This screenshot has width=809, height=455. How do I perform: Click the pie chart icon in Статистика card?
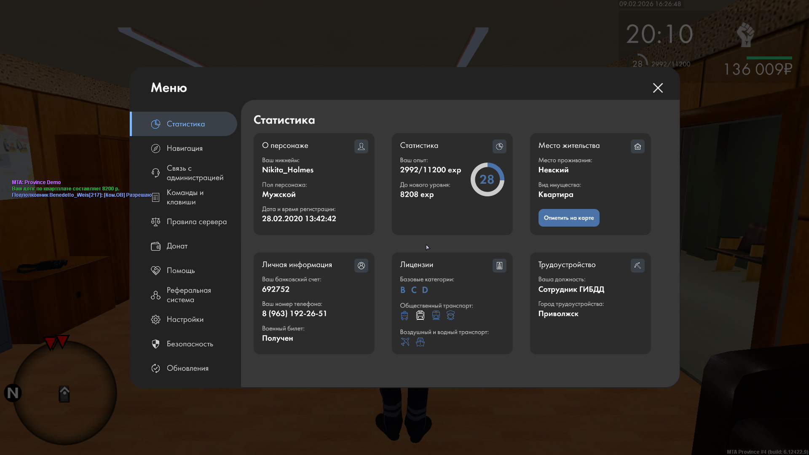point(499,146)
